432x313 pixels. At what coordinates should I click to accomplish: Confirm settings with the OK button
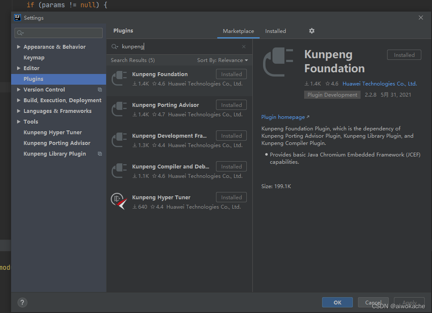click(337, 303)
